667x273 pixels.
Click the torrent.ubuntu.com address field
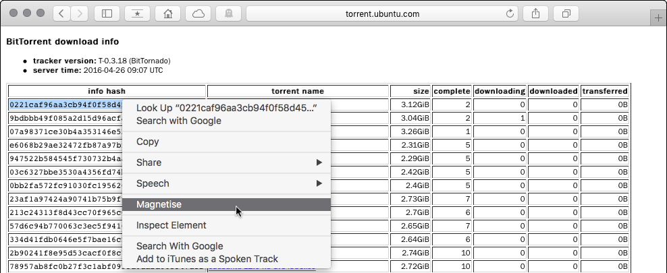coord(382,13)
